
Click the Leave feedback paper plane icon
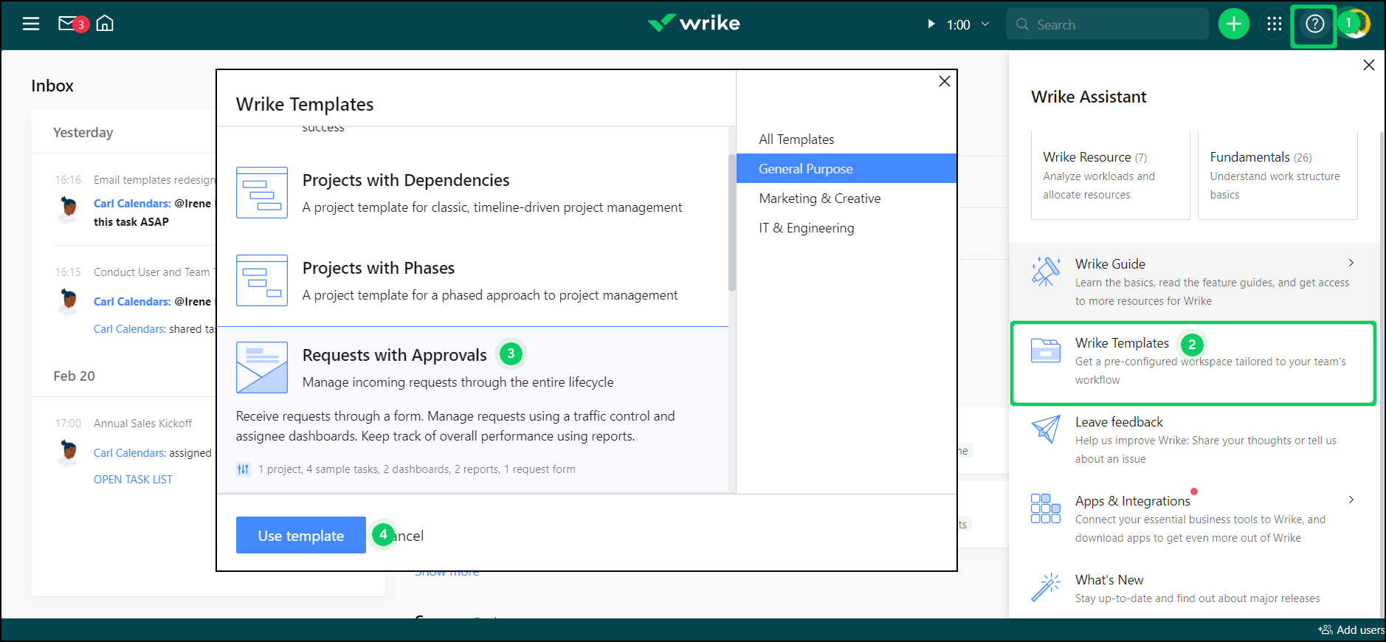1046,429
